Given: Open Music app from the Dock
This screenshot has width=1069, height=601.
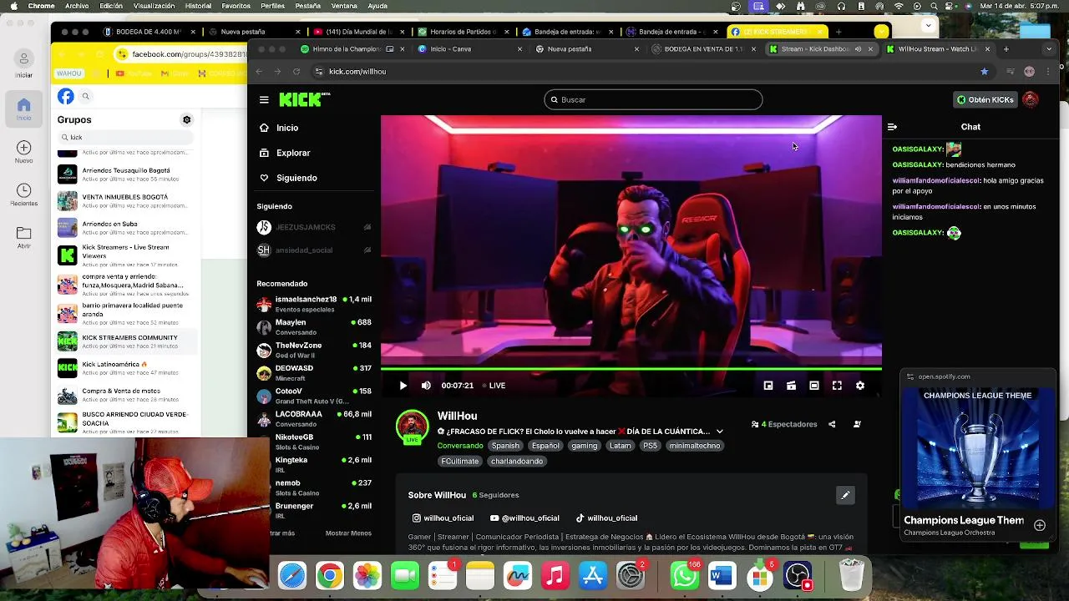Looking at the screenshot, I should point(555,576).
